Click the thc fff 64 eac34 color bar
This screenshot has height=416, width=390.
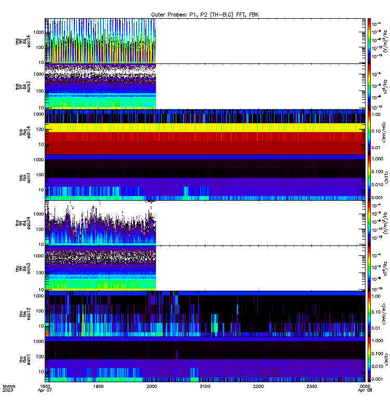369,223
